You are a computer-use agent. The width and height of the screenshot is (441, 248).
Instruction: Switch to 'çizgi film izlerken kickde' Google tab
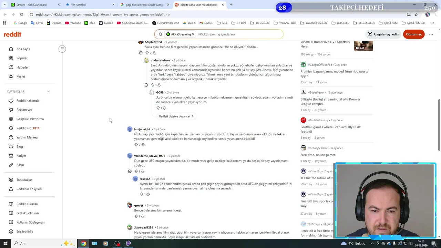pos(144,5)
